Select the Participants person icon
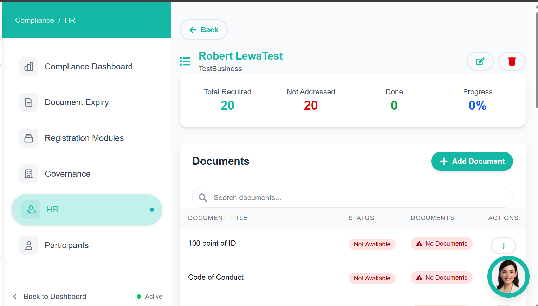Image resolution: width=538 pixels, height=306 pixels. (29, 245)
